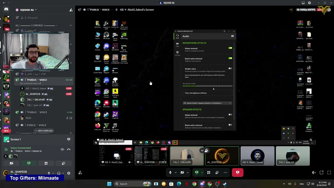The width and height of the screenshot is (334, 188).
Task: Open the Settings tab in NVIDIA Broadcast
Action: tap(177, 53)
